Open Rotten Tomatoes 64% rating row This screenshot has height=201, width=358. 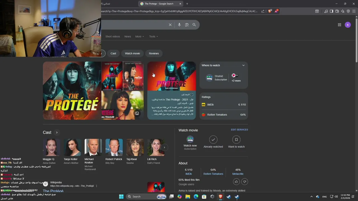tap(224, 115)
